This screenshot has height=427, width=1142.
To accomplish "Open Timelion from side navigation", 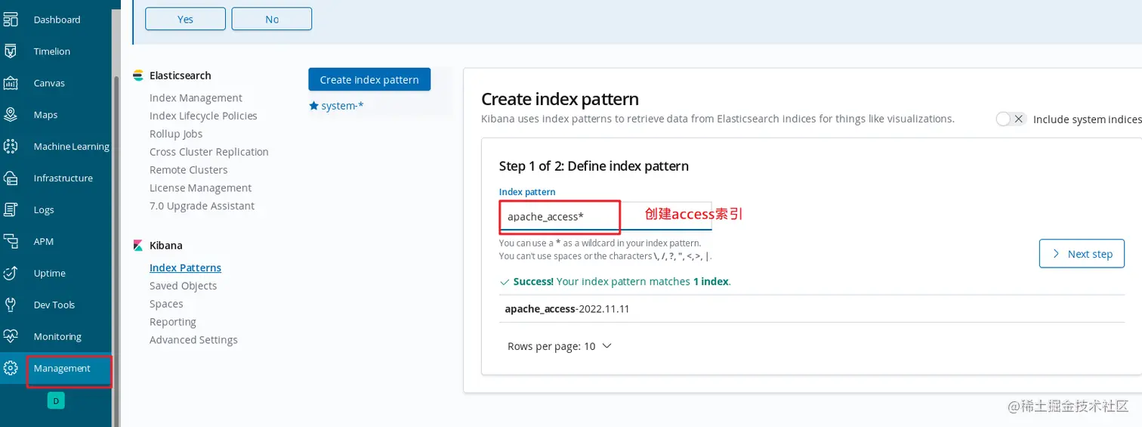I will 52,51.
